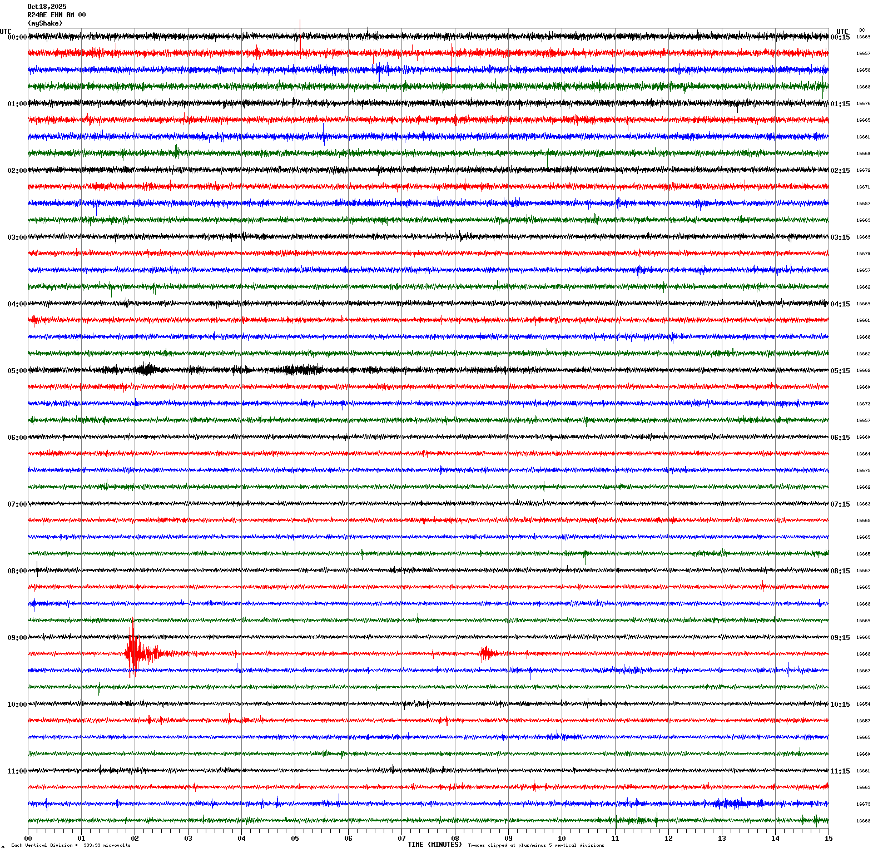873x853 pixels.
Task: Click the DC value 16672 beside 02:15
Action: click(x=863, y=170)
